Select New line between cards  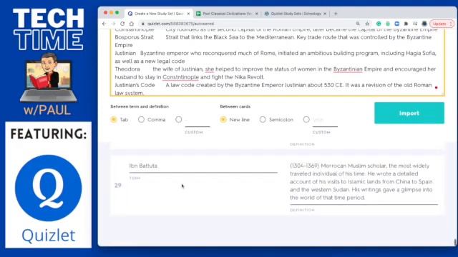click(223, 119)
